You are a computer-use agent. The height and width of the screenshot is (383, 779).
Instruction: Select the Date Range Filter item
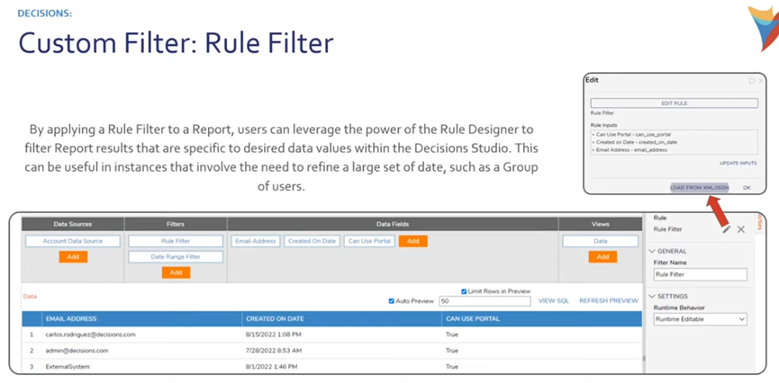click(176, 257)
